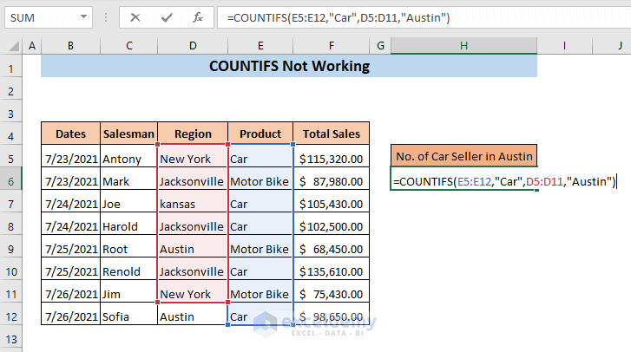Click the Salesman header cell
This screenshot has height=352, width=631.
[x=128, y=134]
